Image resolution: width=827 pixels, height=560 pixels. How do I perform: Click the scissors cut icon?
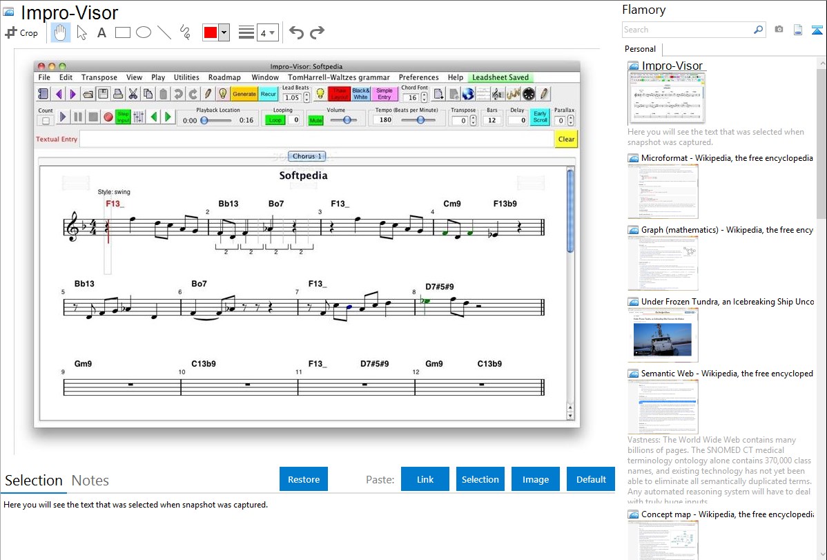[133, 94]
